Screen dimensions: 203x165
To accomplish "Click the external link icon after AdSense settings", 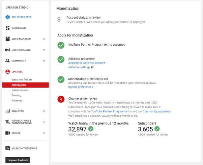I will (x=92, y=67).
